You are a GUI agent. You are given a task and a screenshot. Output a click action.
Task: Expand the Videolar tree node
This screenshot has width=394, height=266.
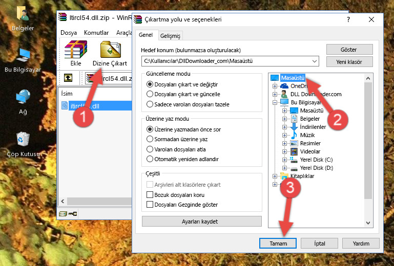(x=284, y=151)
